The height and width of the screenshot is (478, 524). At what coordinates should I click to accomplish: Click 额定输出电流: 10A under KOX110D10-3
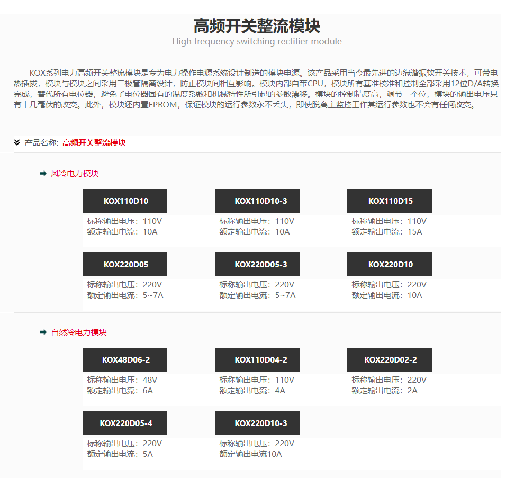(x=255, y=232)
